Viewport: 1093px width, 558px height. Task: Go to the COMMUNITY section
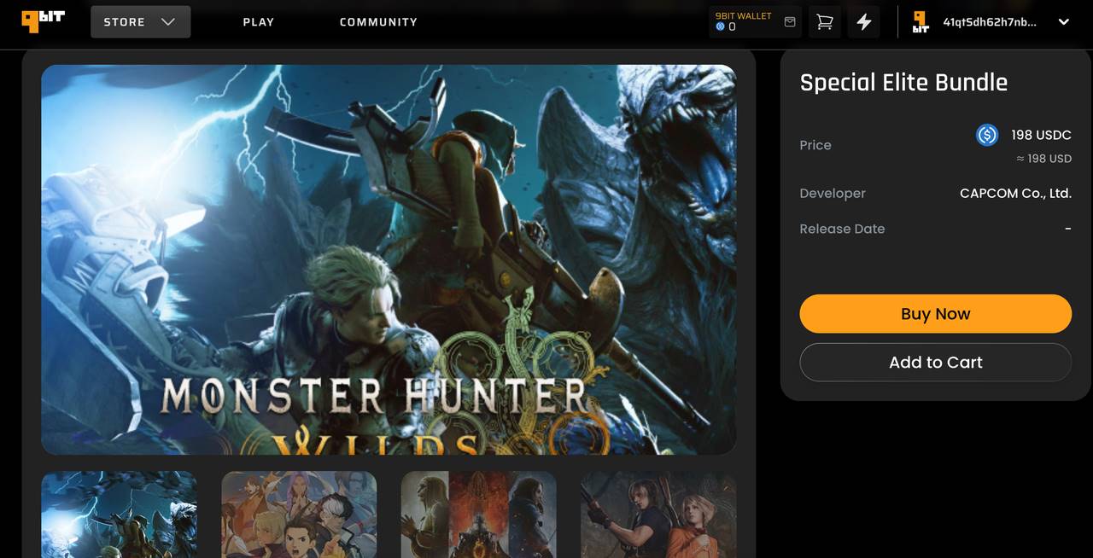[x=378, y=22]
